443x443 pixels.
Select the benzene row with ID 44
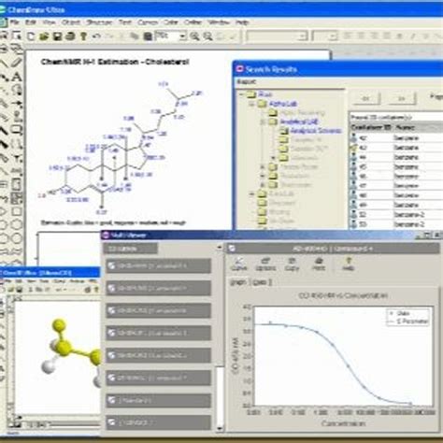point(396,157)
